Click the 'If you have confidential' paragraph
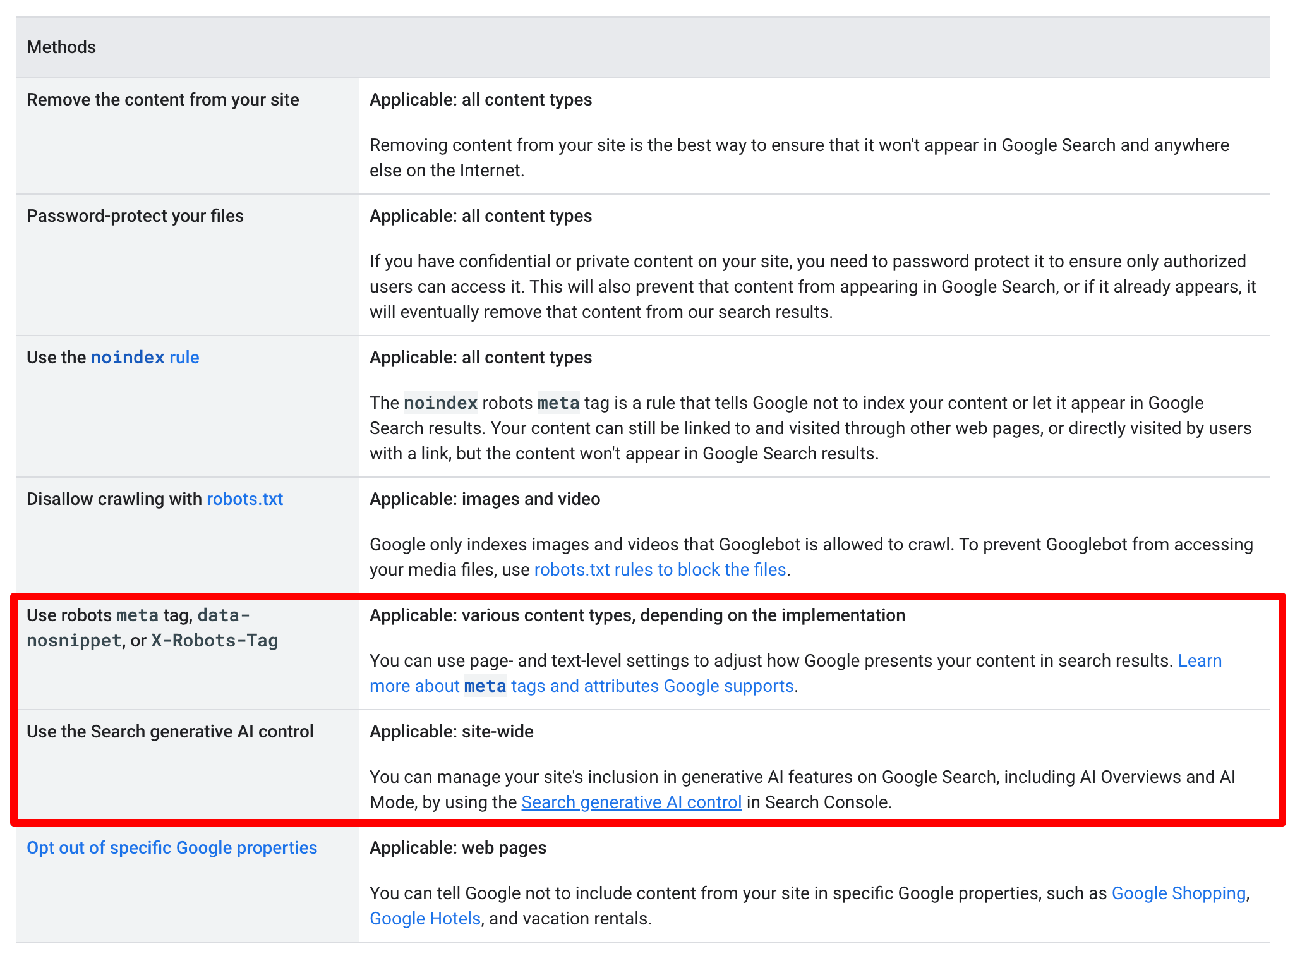1295x963 pixels. pos(813,287)
